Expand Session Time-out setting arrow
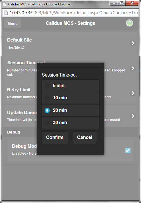This screenshot has width=141, height=203. point(133,68)
